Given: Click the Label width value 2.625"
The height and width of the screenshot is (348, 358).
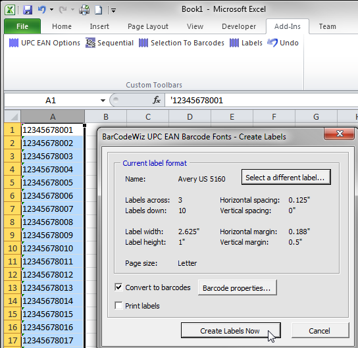Looking at the screenshot, I should click(189, 232).
